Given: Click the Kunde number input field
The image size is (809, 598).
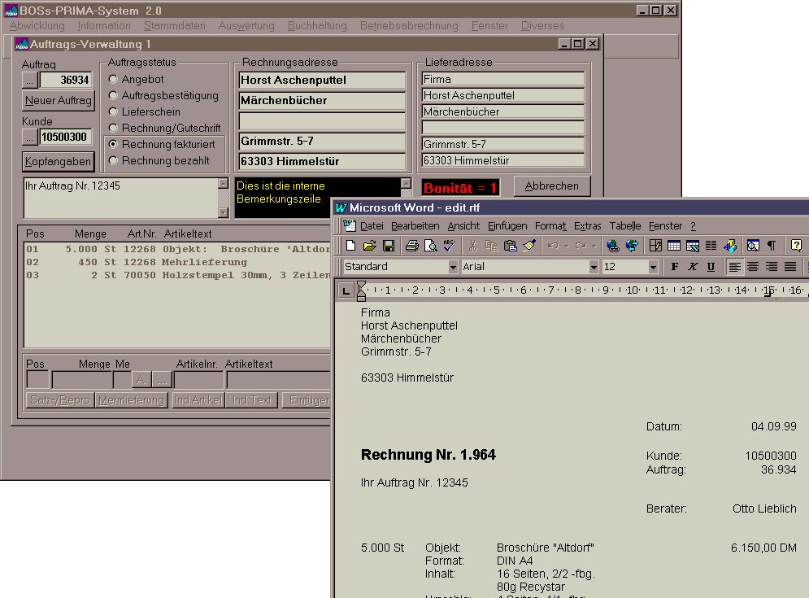Looking at the screenshot, I should [66, 137].
